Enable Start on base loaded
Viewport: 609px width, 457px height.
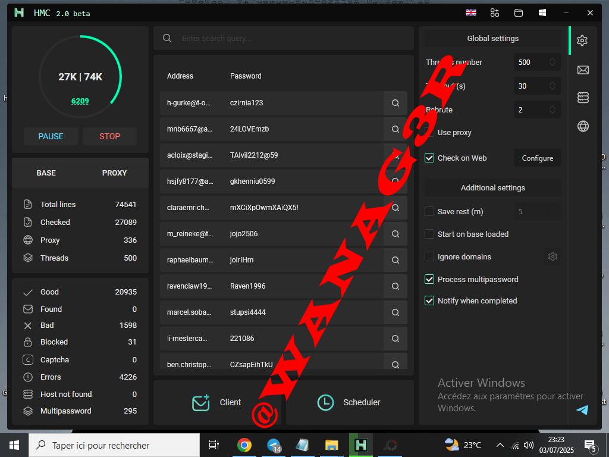[429, 234]
